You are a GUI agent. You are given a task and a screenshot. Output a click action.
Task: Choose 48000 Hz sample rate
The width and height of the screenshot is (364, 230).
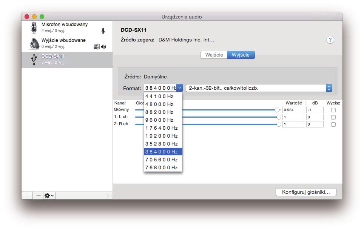(x=163, y=104)
